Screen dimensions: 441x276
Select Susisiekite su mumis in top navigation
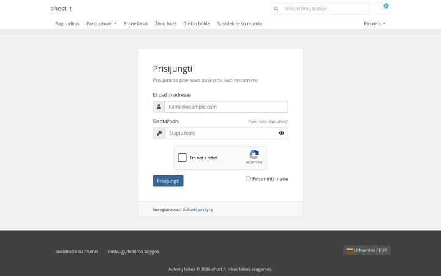click(239, 24)
